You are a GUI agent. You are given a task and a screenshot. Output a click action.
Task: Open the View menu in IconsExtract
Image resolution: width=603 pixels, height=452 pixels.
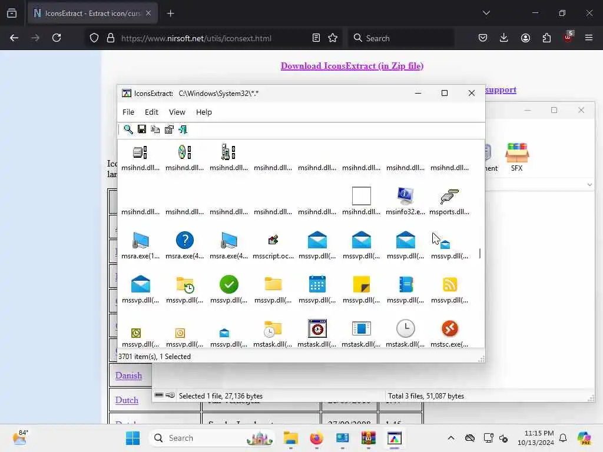point(177,112)
